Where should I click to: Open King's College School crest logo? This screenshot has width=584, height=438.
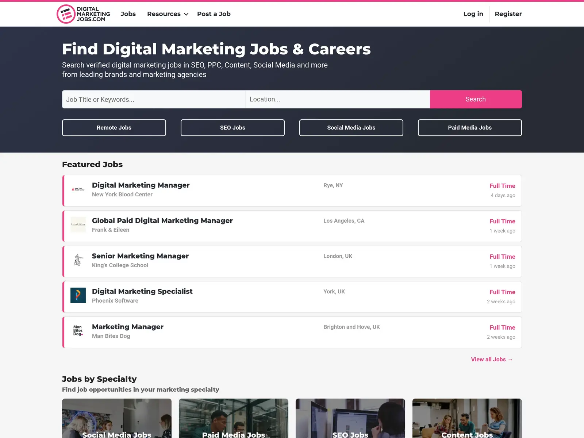pyautogui.click(x=78, y=260)
